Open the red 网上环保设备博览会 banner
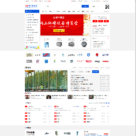136x136 pixels. click(62, 25)
